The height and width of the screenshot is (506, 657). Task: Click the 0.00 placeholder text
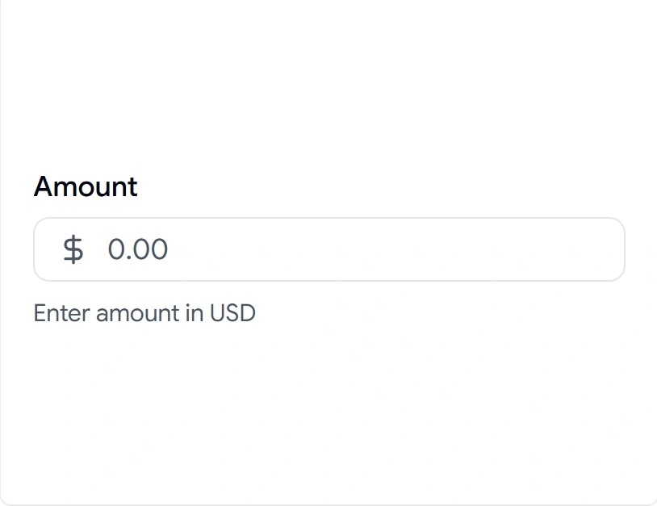138,249
